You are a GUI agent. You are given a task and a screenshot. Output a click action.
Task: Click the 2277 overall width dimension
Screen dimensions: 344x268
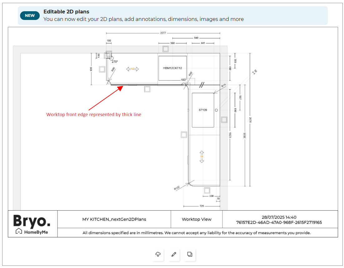click(163, 33)
